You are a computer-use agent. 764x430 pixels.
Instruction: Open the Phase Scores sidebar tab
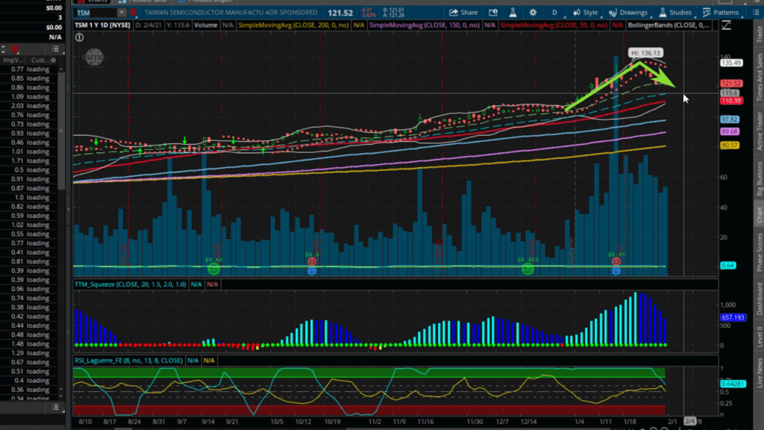coord(759,252)
